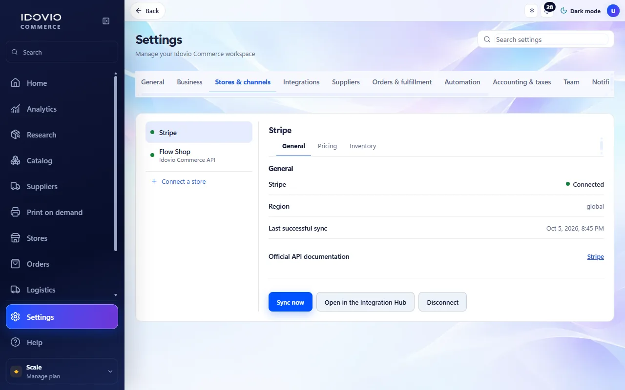Collapse the sidebar with the panel icon
The image size is (625, 390).
click(x=106, y=21)
